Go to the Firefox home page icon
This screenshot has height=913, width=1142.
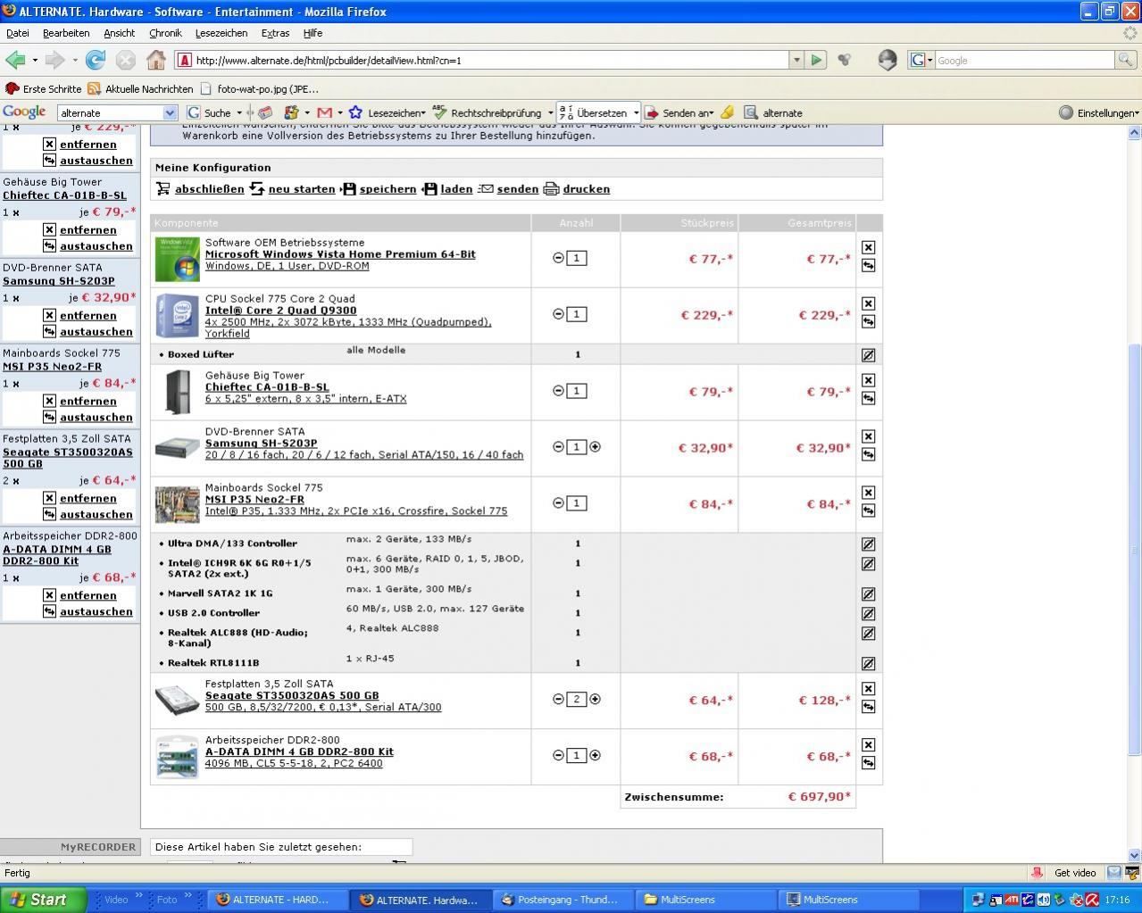coord(156,60)
